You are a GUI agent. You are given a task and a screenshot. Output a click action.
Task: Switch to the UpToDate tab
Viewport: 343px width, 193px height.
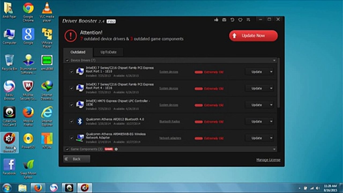[109, 52]
